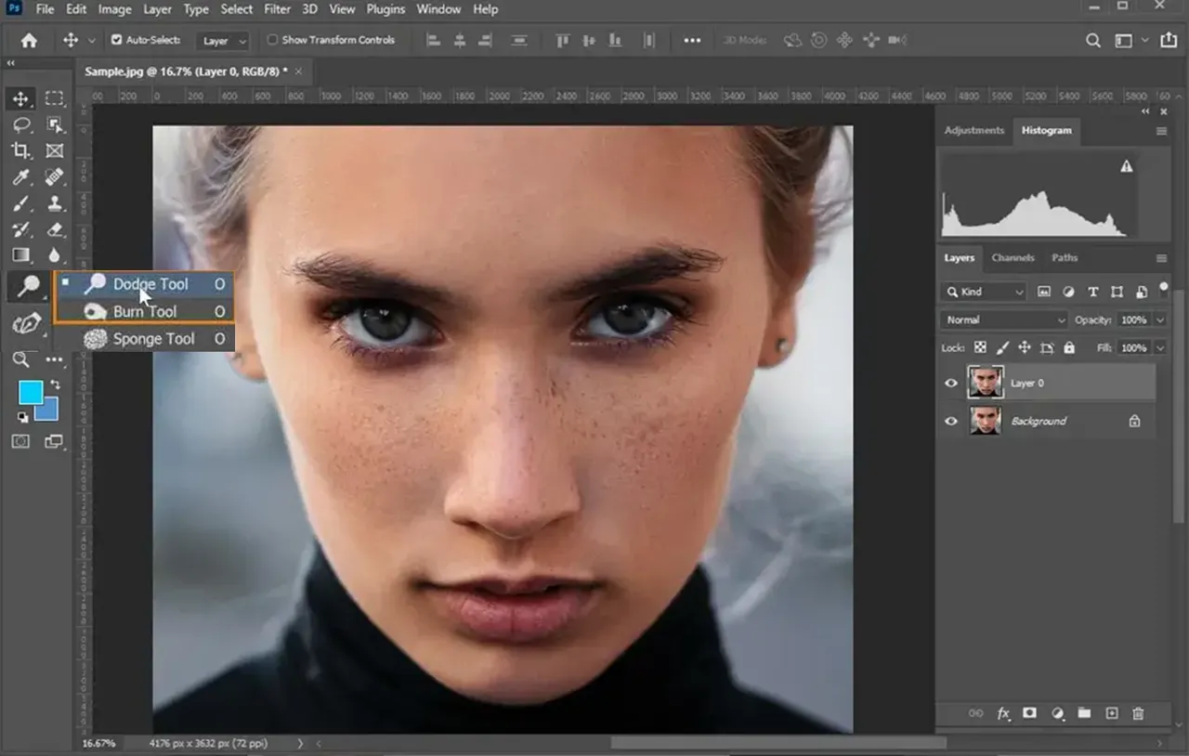The image size is (1189, 756).
Task: Click the Add layer mask icon
Action: point(1029,713)
